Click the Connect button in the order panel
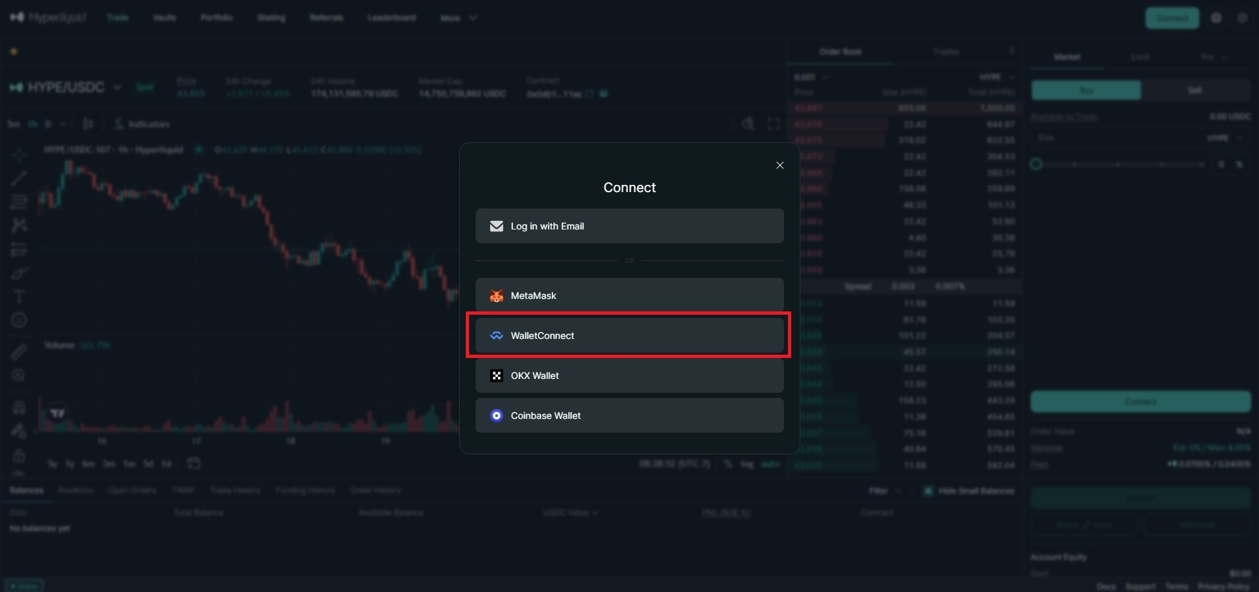Screen dimensions: 1259x592 [x=1140, y=401]
